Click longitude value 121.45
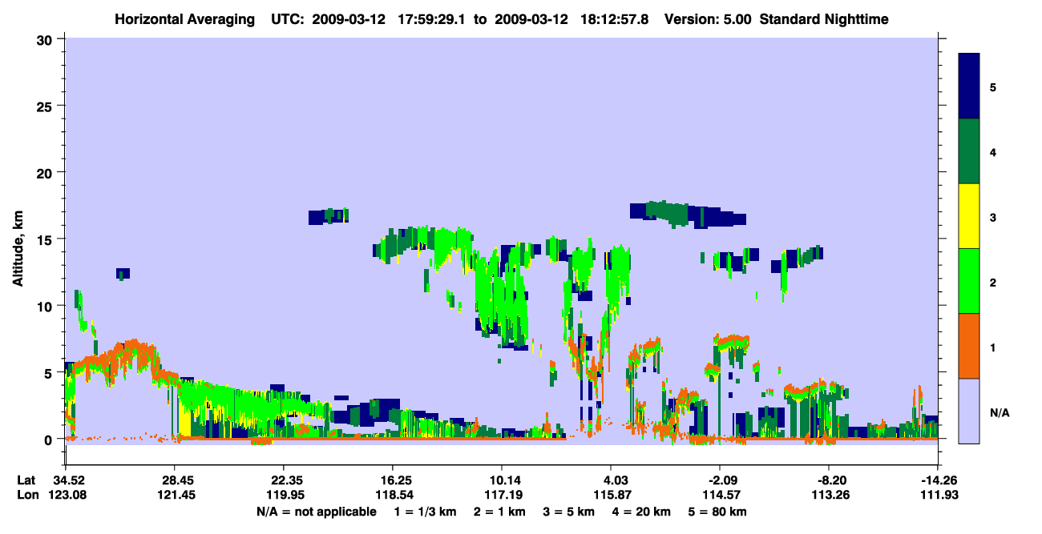Viewport: 1042px width, 534px height. [178, 495]
